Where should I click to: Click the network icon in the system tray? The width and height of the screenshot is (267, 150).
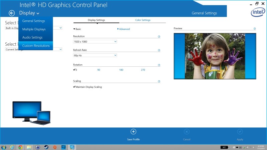251,147
